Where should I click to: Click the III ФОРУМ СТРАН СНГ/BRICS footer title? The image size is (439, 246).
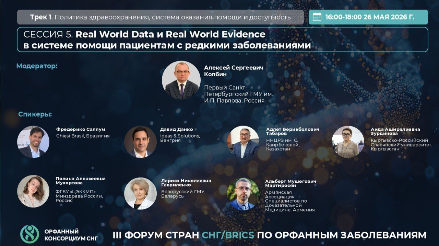tap(269, 235)
